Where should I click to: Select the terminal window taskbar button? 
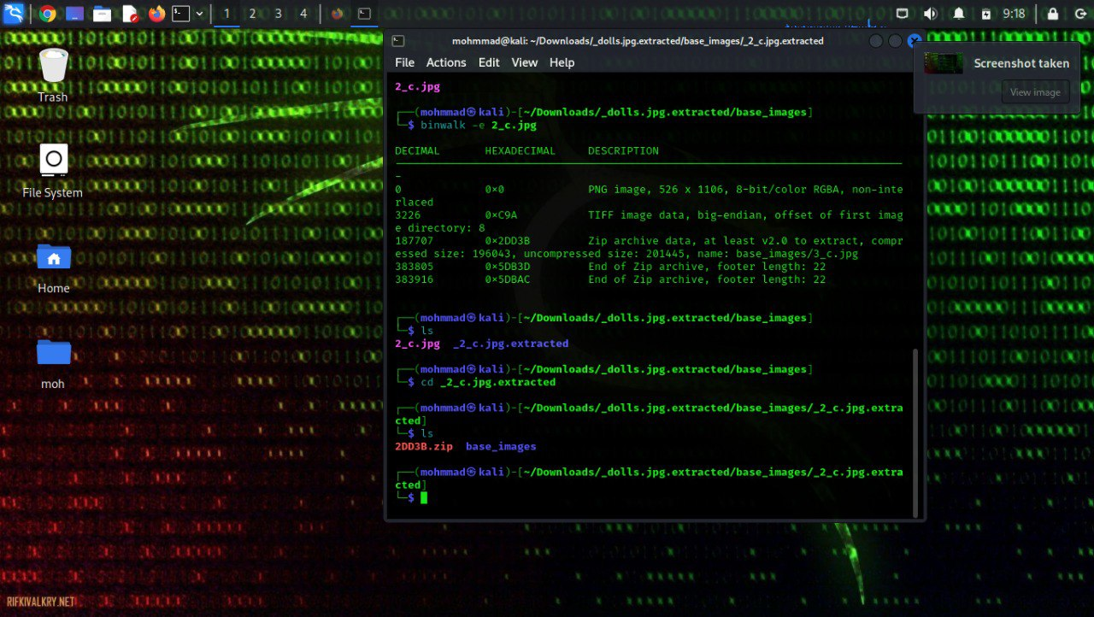[364, 14]
